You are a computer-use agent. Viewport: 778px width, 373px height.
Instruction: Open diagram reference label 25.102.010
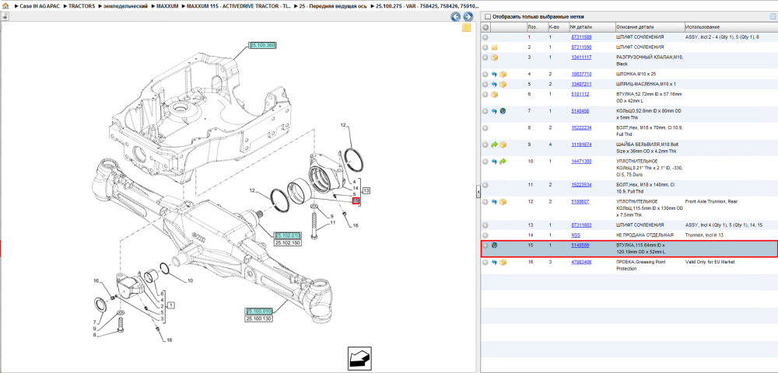pos(287,235)
